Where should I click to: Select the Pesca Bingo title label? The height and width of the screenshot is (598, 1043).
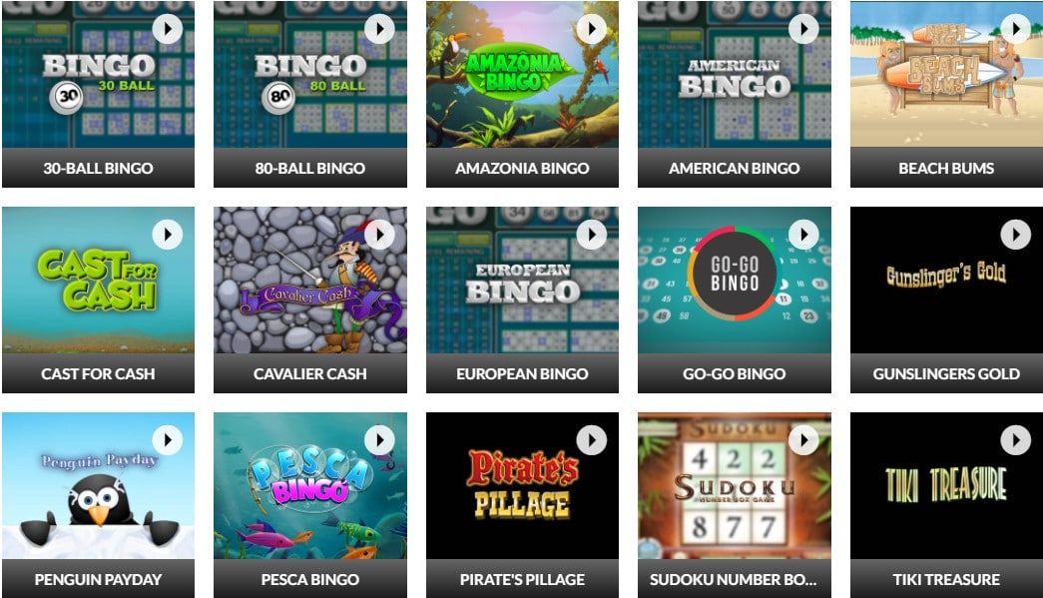coord(310,579)
